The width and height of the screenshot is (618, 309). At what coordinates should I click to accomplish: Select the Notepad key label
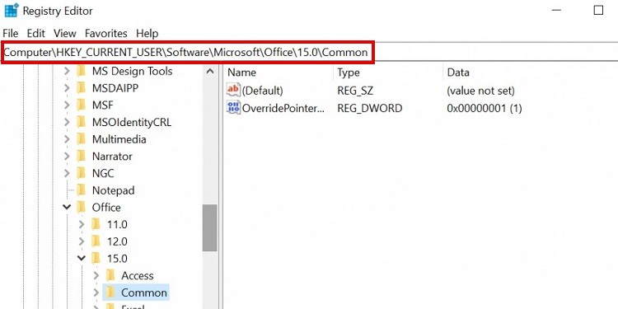[113, 190]
